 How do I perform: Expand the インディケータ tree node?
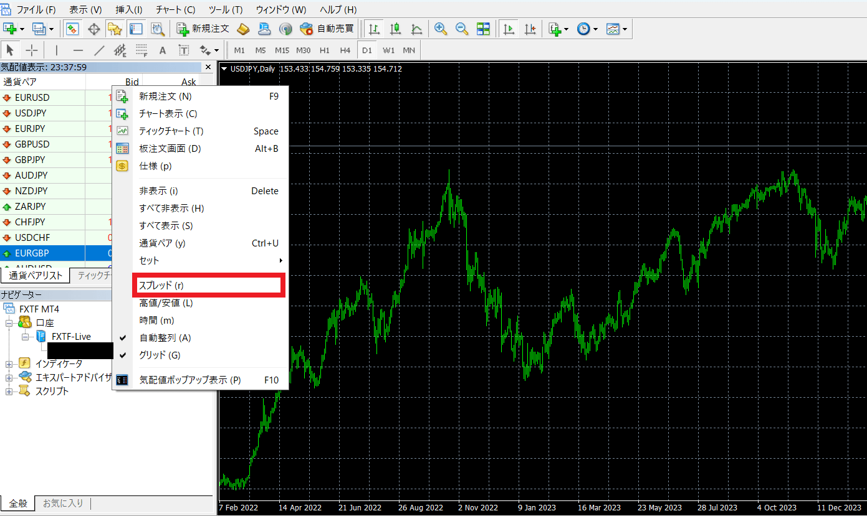tap(9, 364)
